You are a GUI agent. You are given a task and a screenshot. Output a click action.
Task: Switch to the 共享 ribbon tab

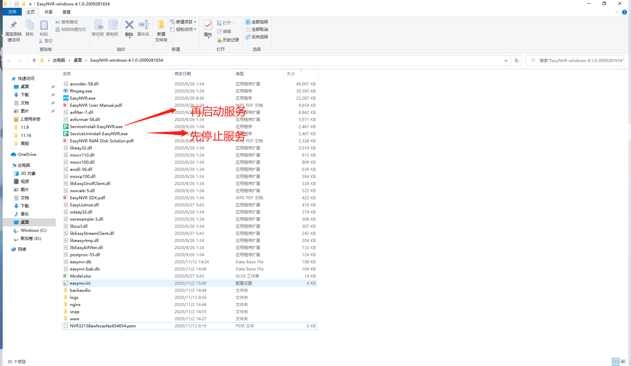coord(49,12)
